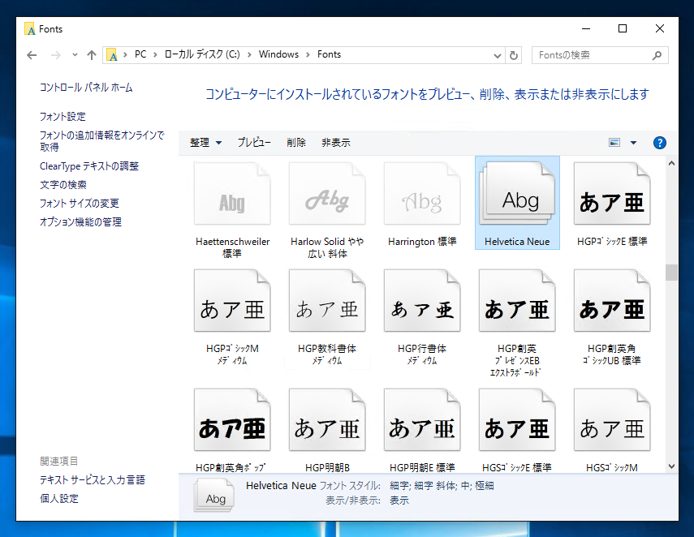Screen dimensions: 694x537
Task: Select the HGSゴシックE 標準 font icon
Action: point(517,419)
